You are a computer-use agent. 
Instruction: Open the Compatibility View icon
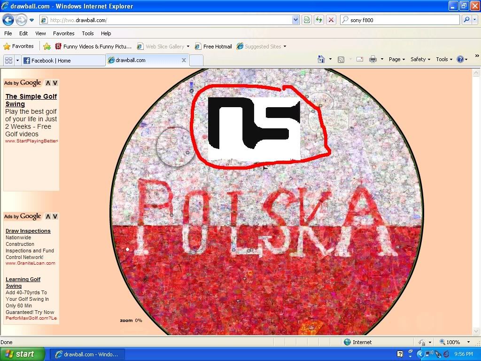tap(307, 20)
